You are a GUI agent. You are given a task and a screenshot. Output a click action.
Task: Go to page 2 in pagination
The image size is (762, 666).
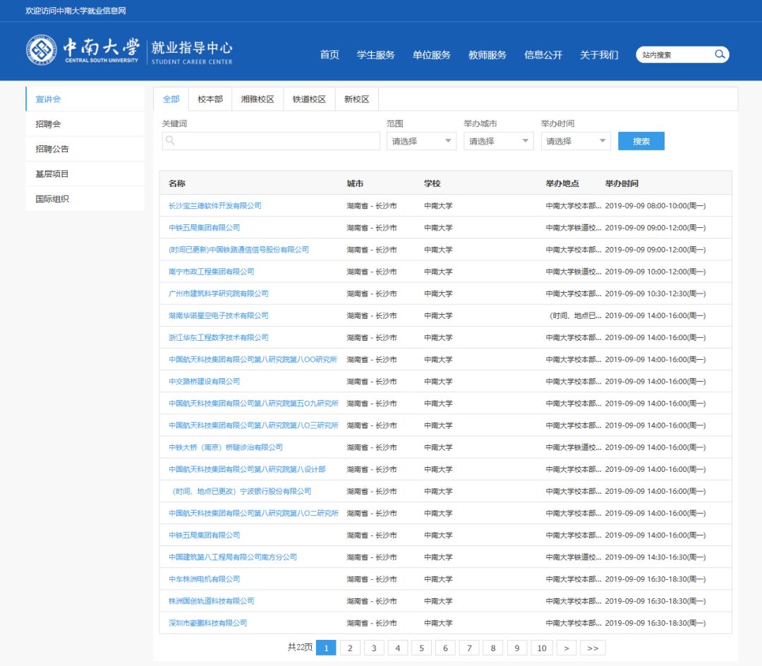click(350, 648)
